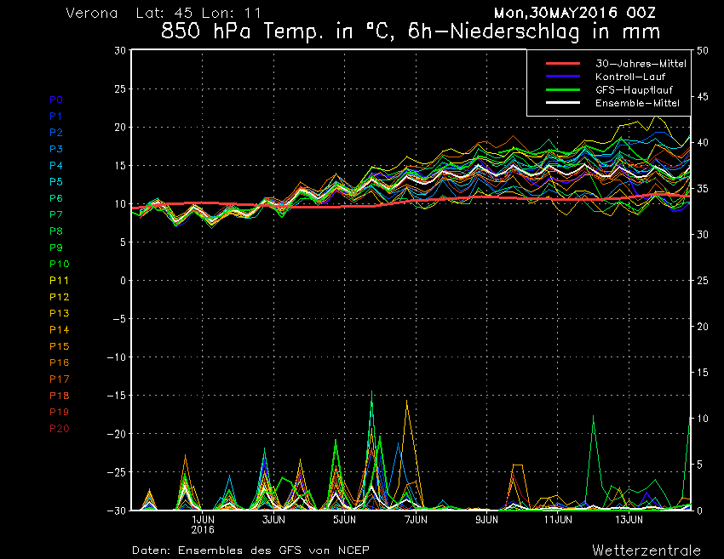The width and height of the screenshot is (724, 559).
Task: Select the P18 red-orange member label
Action: tap(59, 396)
